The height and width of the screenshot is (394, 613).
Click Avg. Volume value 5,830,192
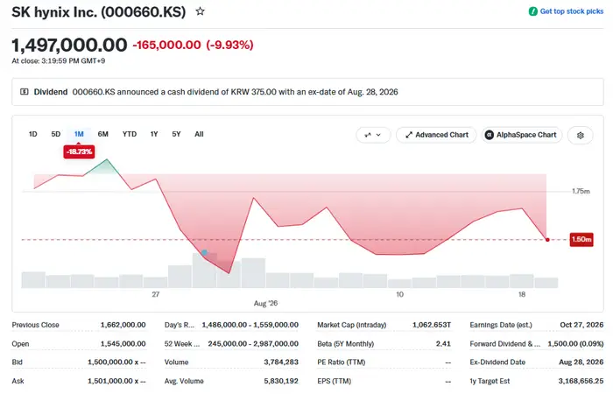coord(281,381)
